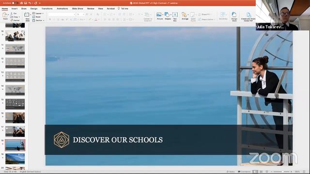Switch to the Draw tab
This screenshot has height=174, width=310.
pyautogui.click(x=24, y=9)
